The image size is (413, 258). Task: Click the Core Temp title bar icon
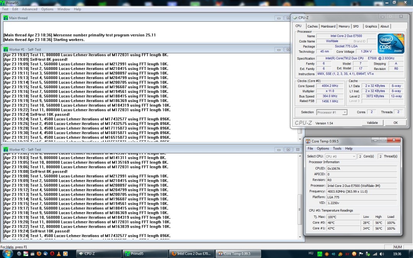click(x=308, y=141)
